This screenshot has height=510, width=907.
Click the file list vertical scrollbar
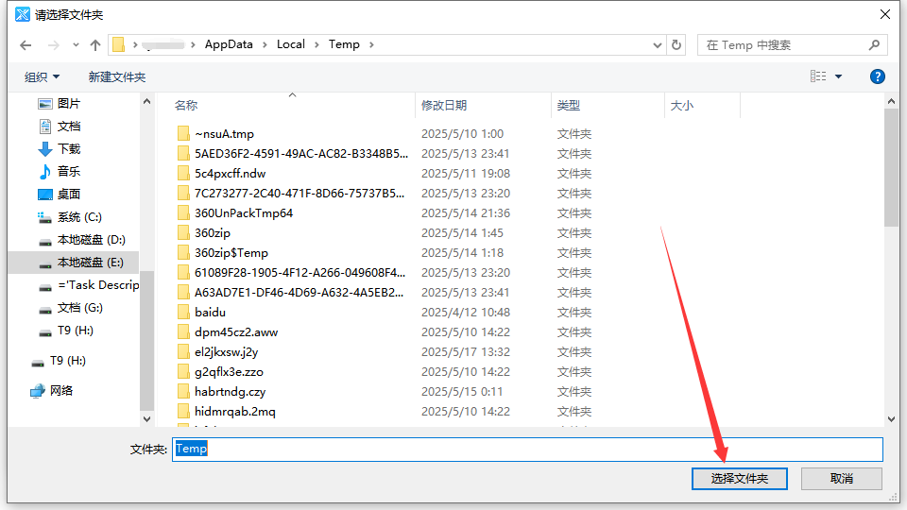point(891,170)
